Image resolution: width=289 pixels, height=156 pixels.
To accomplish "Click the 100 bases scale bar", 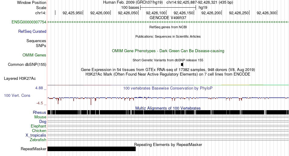I will tap(168, 8).
